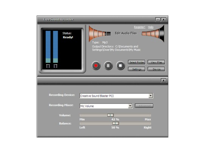204x153 pixels.
Task: Close the Free Sound Recorder window
Action: click(164, 20)
